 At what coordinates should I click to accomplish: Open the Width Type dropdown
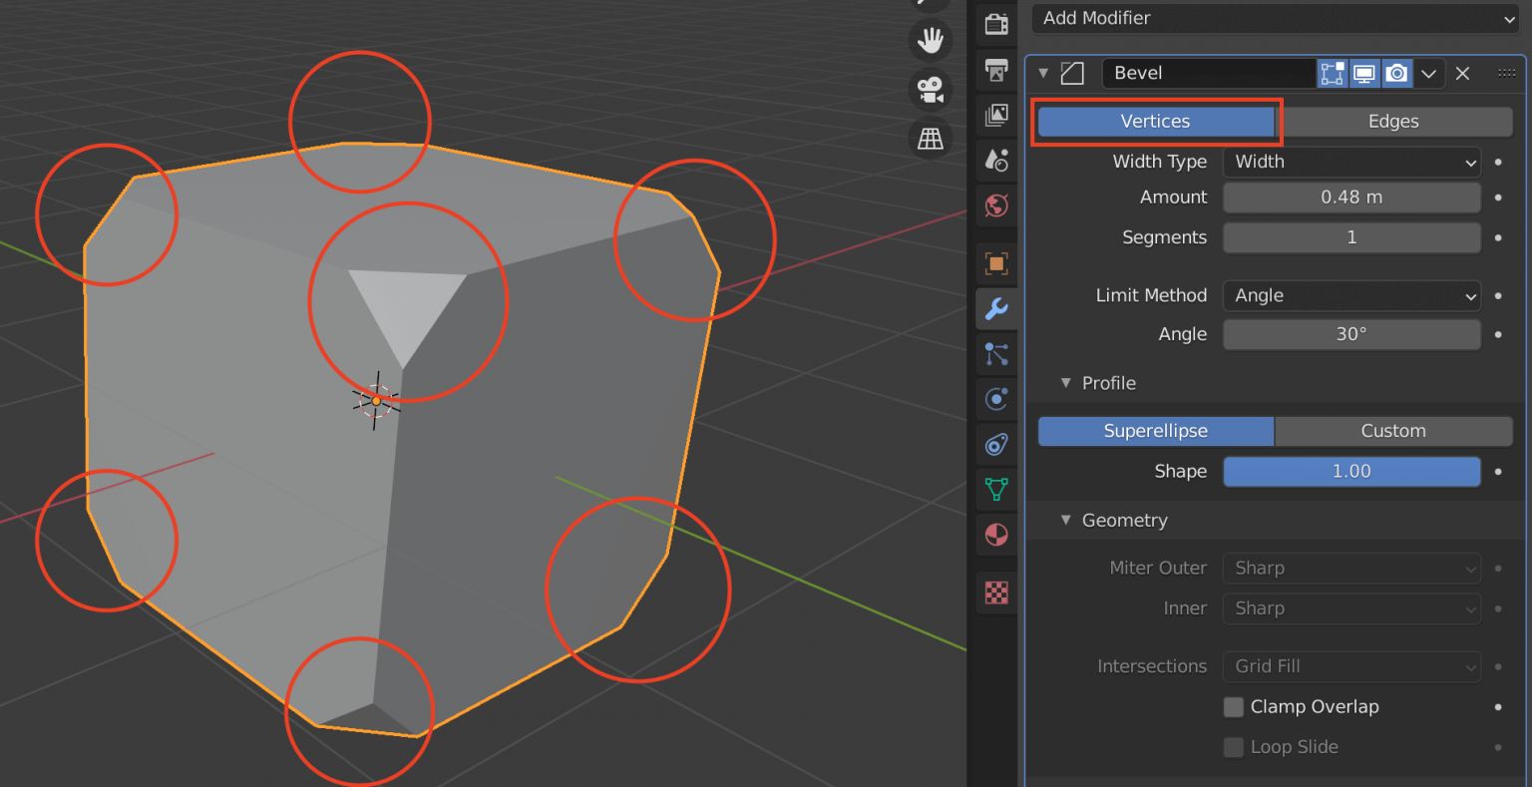point(1351,162)
